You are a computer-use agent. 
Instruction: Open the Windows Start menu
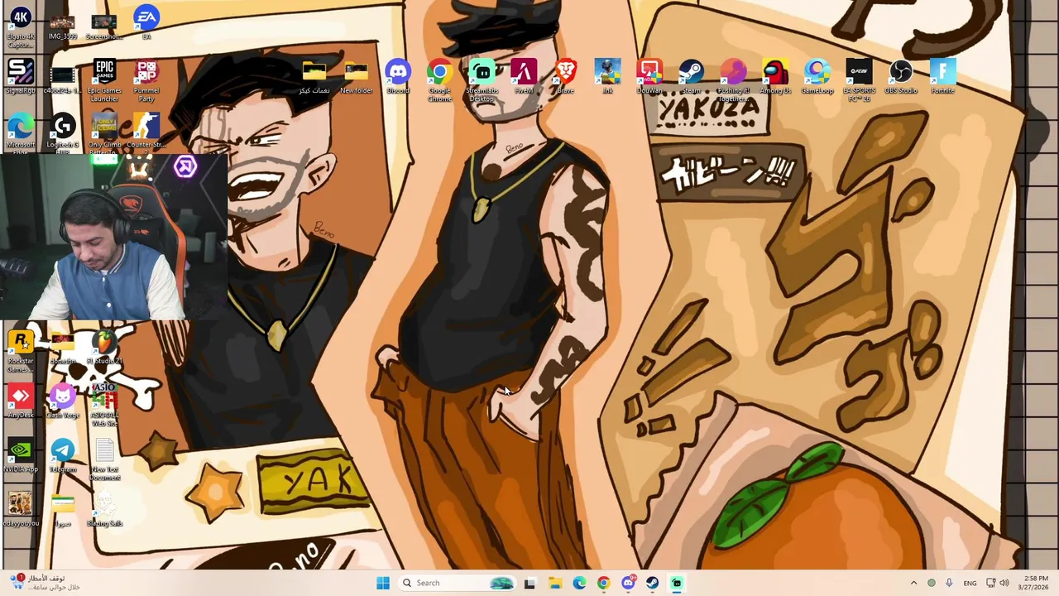tap(383, 583)
